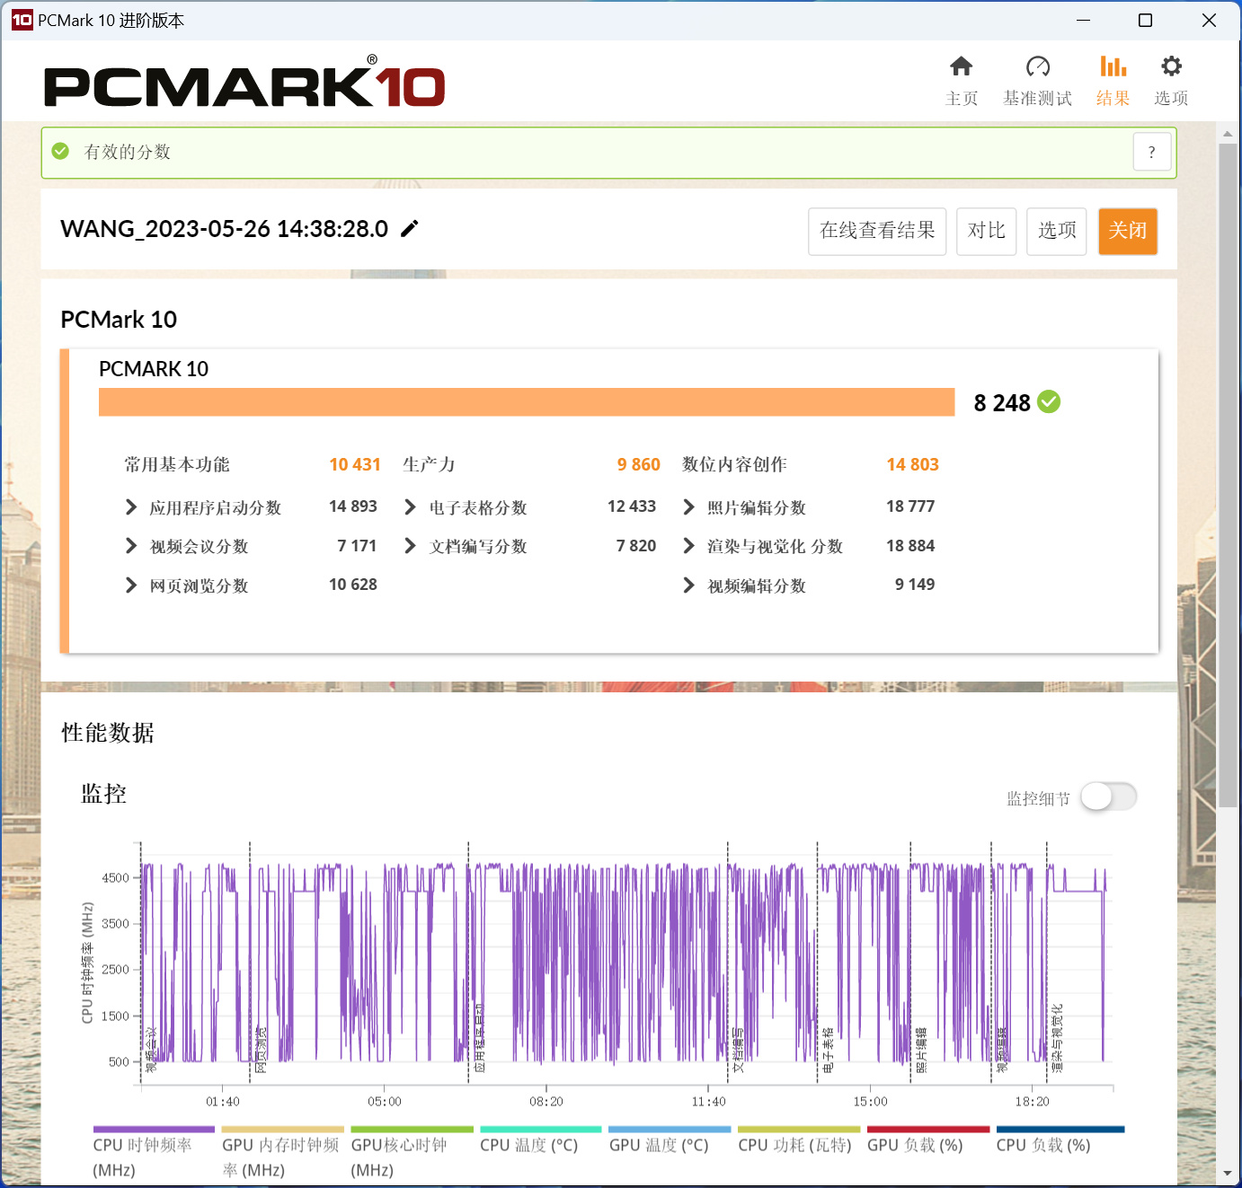Expand the 应用程序启动分数 details
This screenshot has width=1242, height=1188.
[130, 507]
